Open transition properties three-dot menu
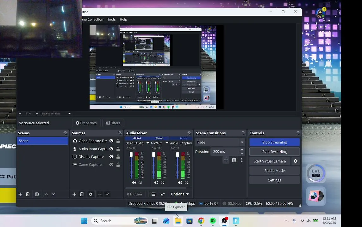This screenshot has width=362, height=227. (242, 160)
